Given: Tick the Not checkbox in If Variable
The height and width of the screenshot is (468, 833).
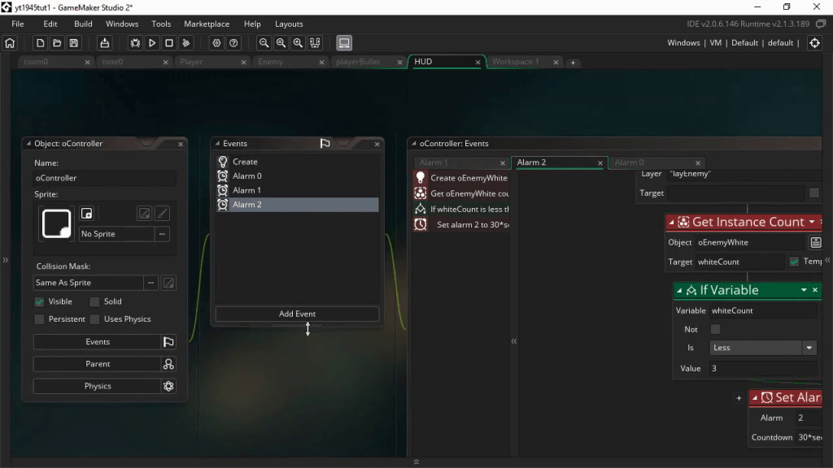Looking at the screenshot, I should point(716,329).
